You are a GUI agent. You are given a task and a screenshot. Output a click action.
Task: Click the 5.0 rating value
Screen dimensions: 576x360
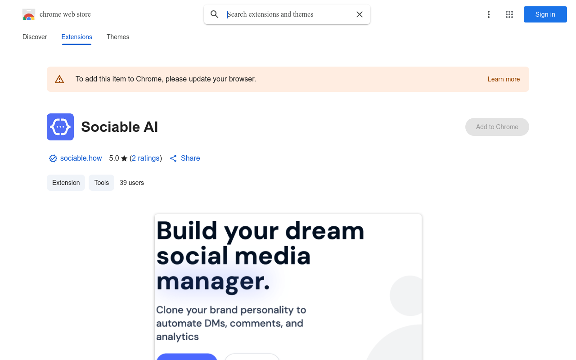pyautogui.click(x=114, y=158)
